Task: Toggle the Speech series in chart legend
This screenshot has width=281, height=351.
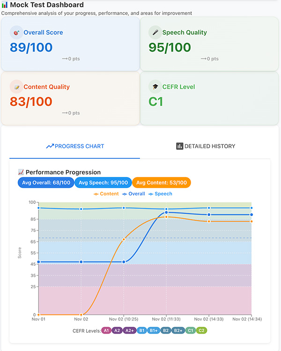Action: pos(160,194)
